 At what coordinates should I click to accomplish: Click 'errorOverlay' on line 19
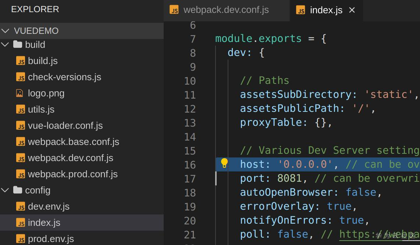(x=277, y=206)
